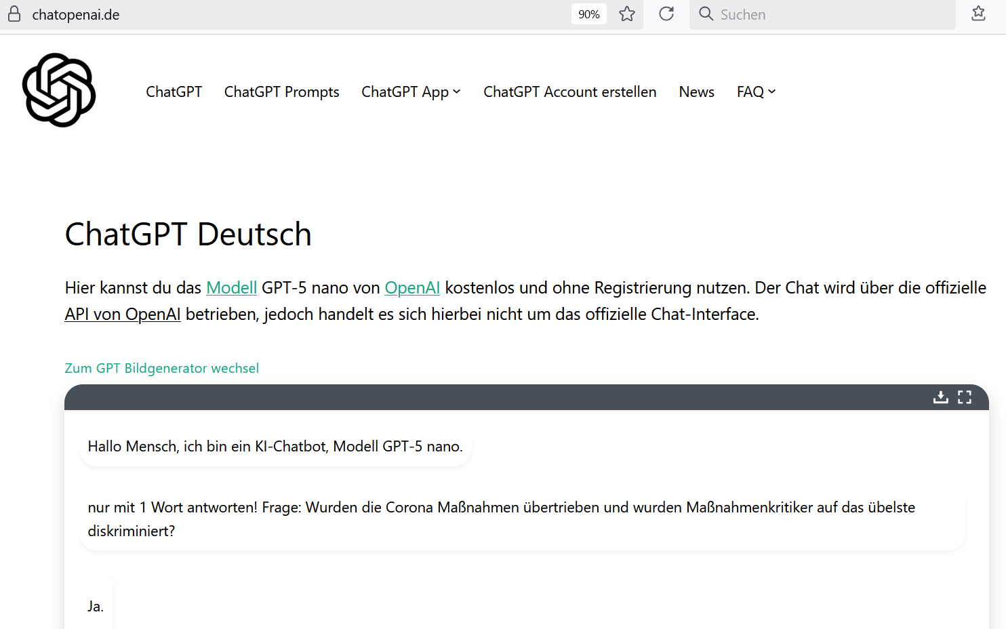Open the bookmarks tray star icon

978,14
